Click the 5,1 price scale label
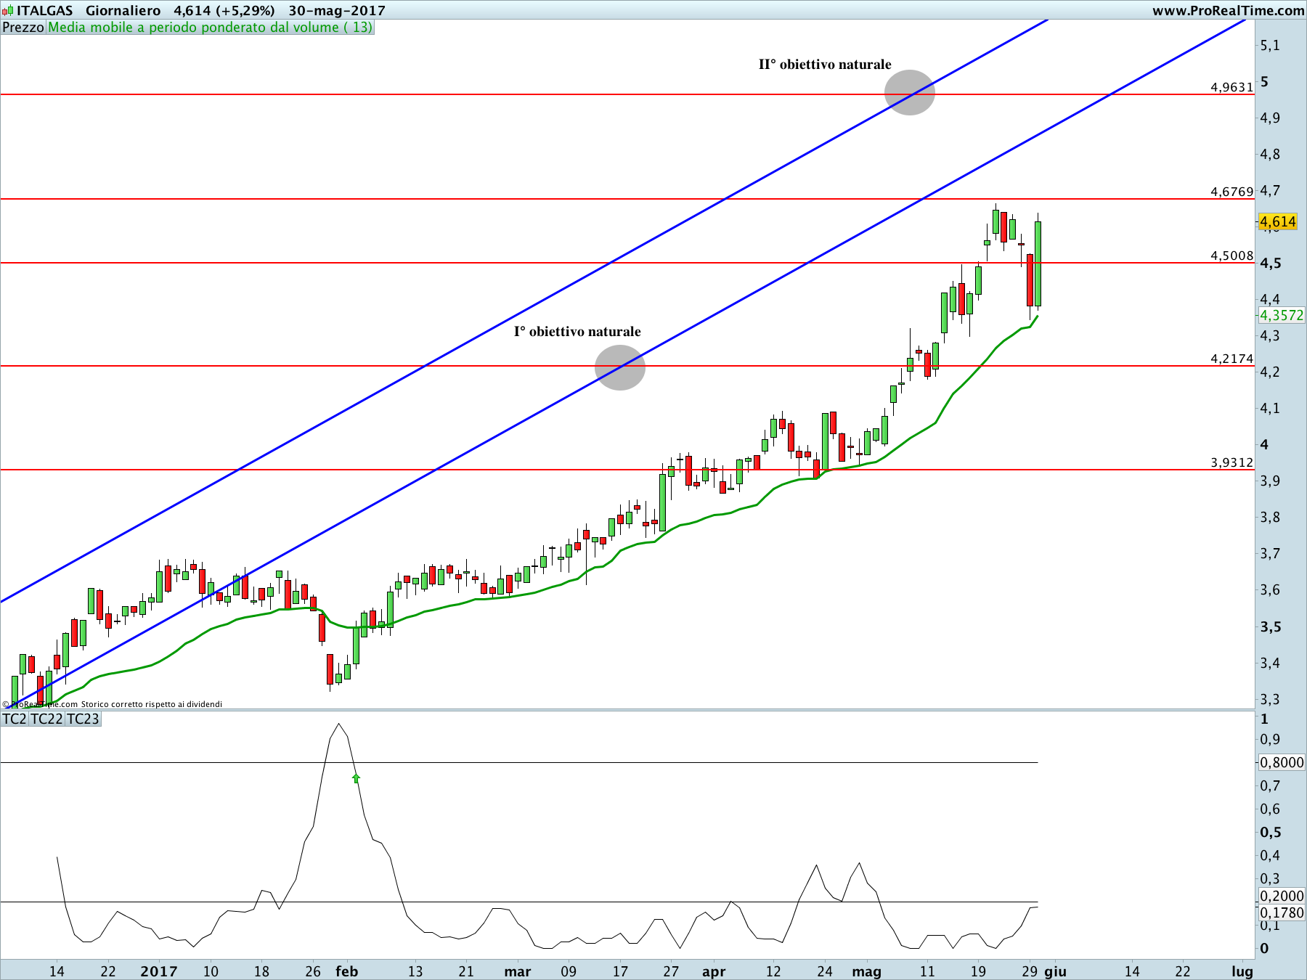 click(x=1270, y=45)
